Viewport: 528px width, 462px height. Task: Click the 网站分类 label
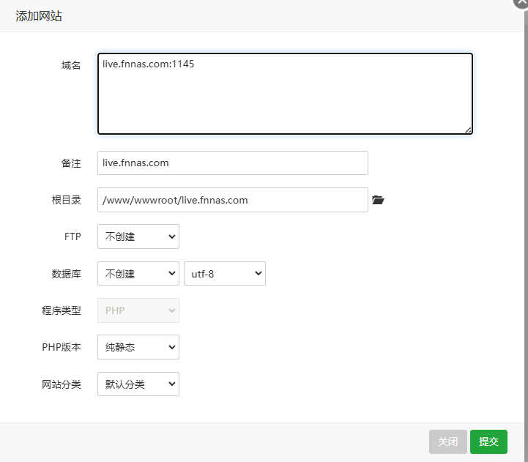pyautogui.click(x=62, y=384)
